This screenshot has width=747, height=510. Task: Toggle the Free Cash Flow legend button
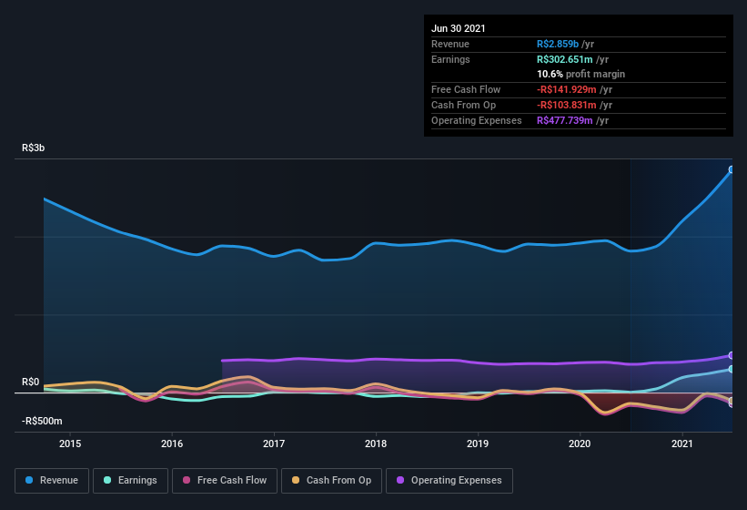click(225, 481)
